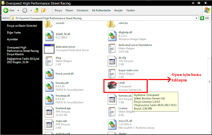Select the sounds folder icon
The height and width of the screenshot is (135, 212).
pyautogui.click(x=48, y=24)
